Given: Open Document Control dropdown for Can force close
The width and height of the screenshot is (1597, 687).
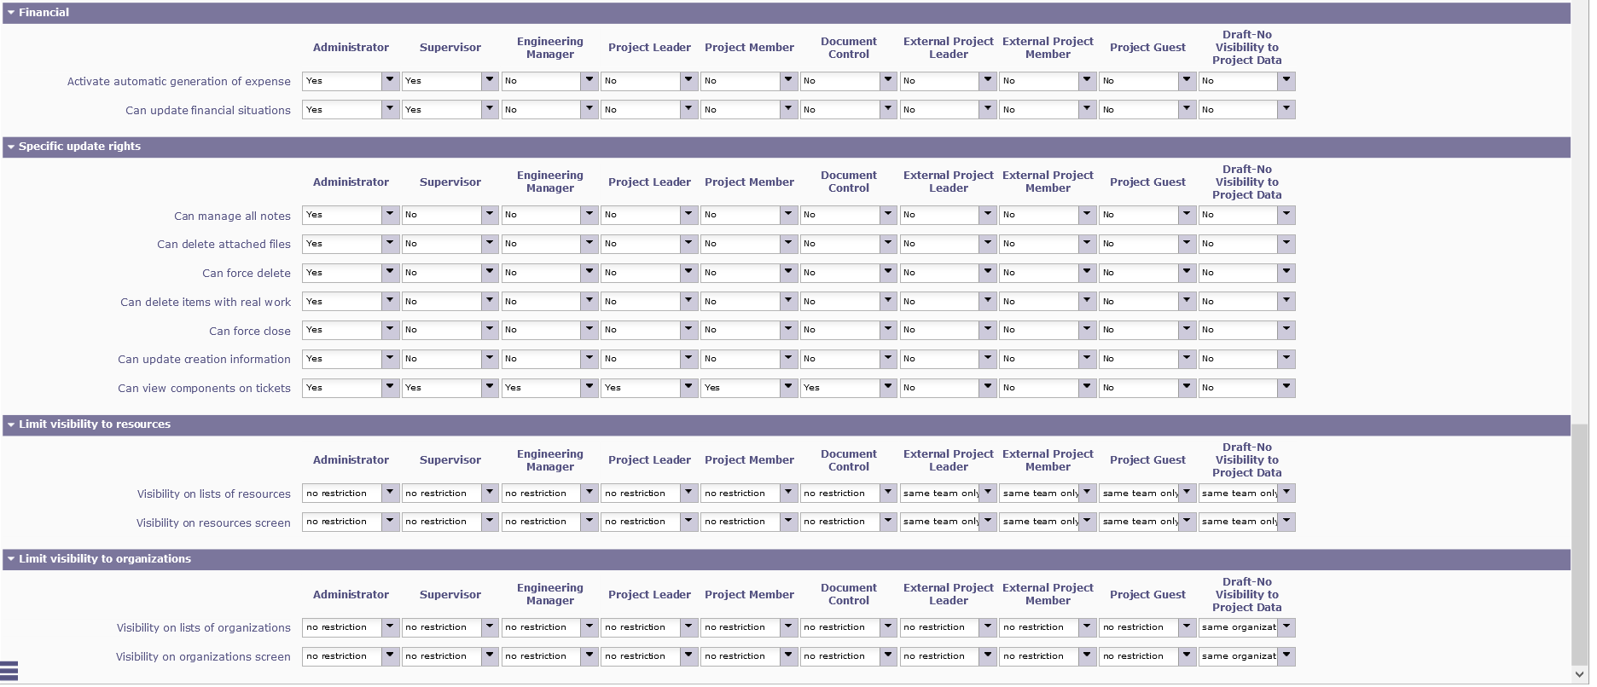Looking at the screenshot, I should click(x=888, y=330).
